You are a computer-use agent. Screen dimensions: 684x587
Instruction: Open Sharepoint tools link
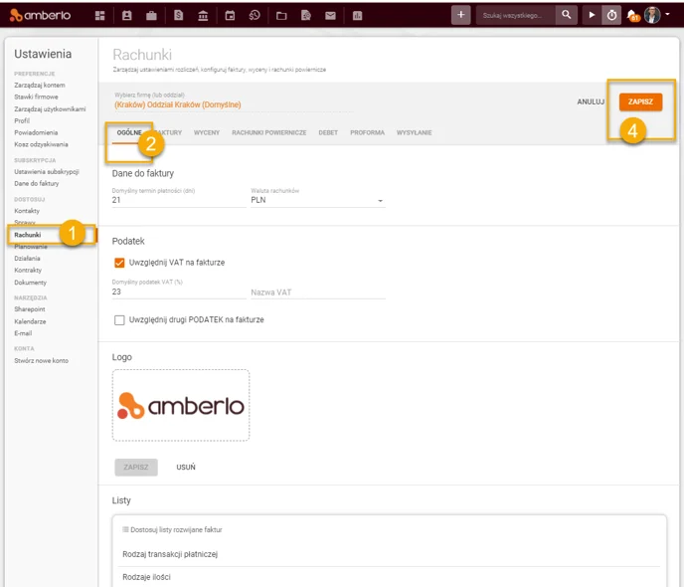pos(30,309)
